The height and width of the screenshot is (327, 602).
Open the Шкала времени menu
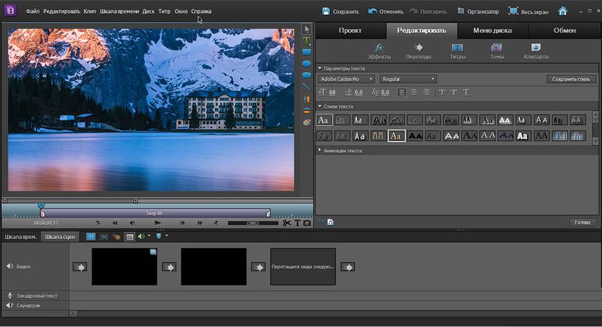tap(119, 11)
